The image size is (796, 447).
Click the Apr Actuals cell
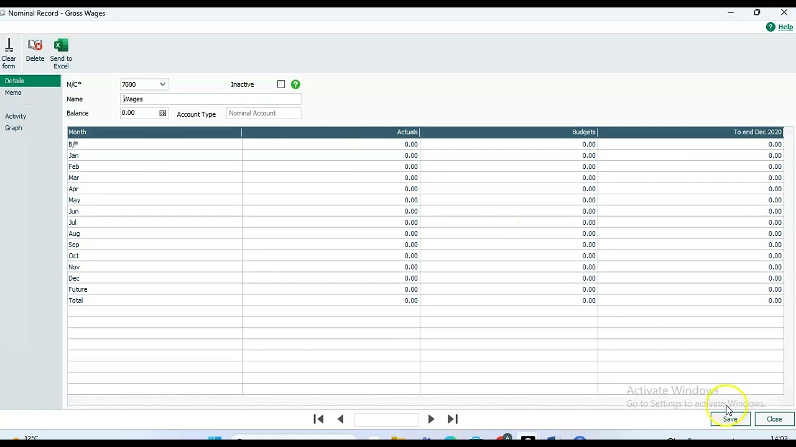coord(331,189)
